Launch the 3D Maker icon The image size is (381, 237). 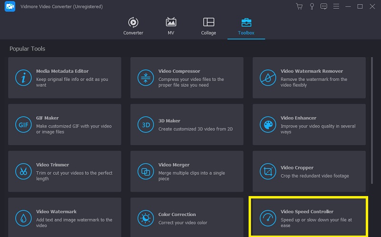coord(144,124)
